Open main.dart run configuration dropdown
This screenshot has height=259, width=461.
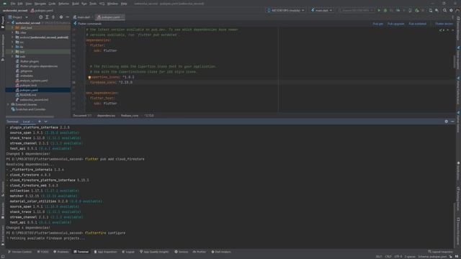(x=322, y=10)
